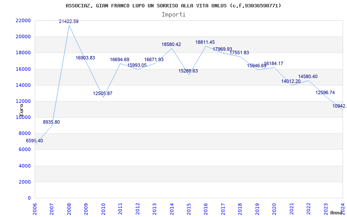Viewport: 347px width, 217px height.
Task: Click the x-axis year 2009
Action: 86,208
